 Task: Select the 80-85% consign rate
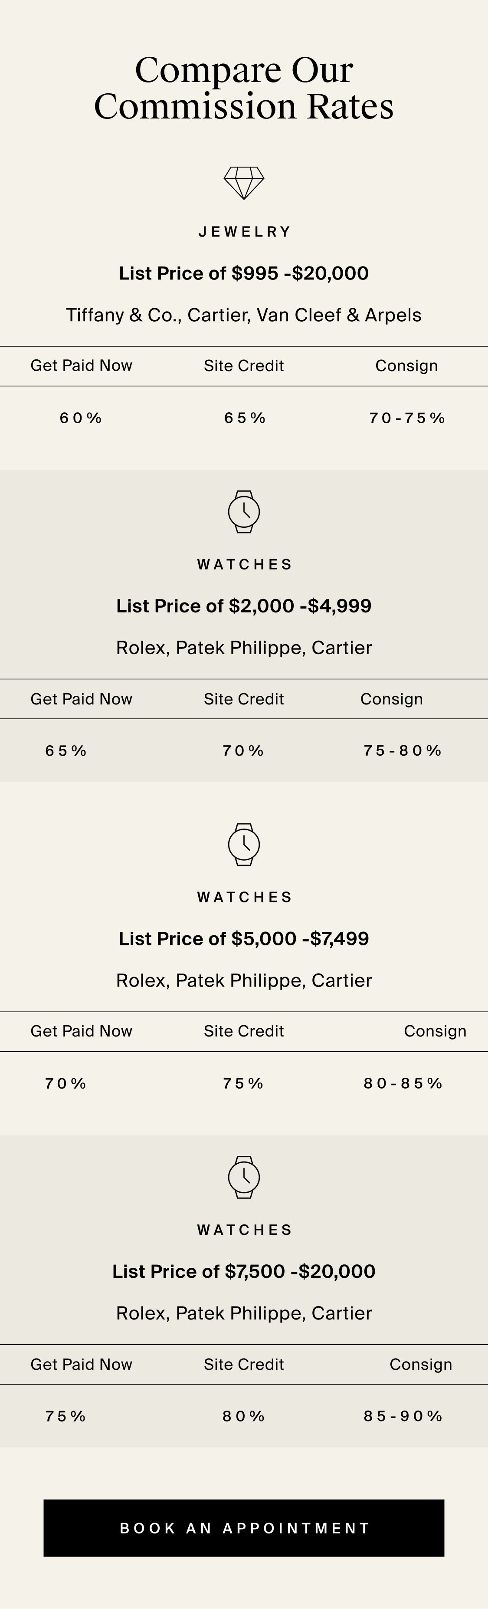click(403, 1083)
